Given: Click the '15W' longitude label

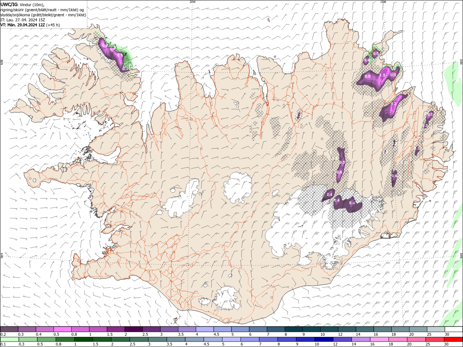Looking at the screenshot, I should (x=383, y=2).
